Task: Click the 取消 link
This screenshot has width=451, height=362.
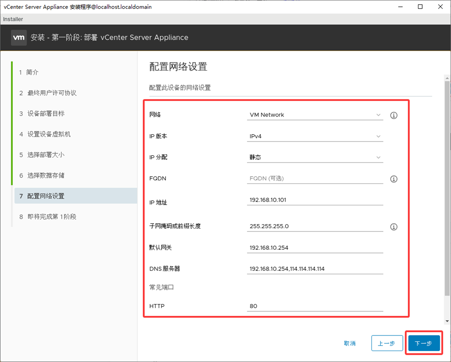Action: (x=350, y=343)
